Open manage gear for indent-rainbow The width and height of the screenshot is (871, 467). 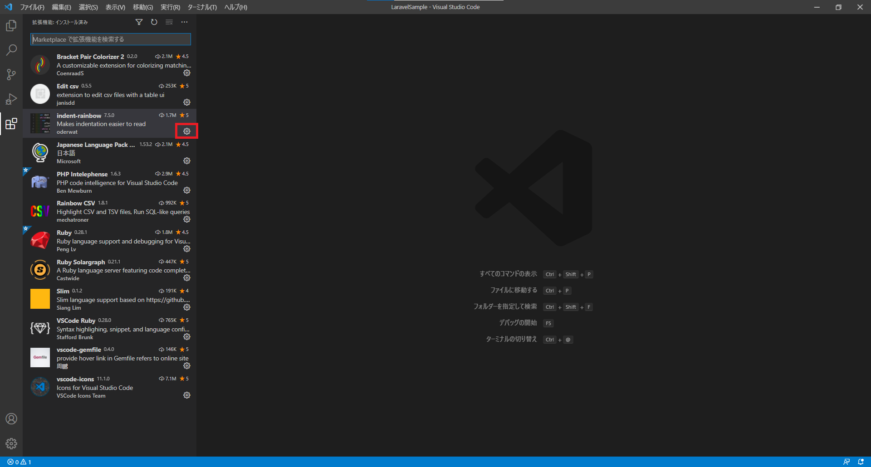pos(187,131)
